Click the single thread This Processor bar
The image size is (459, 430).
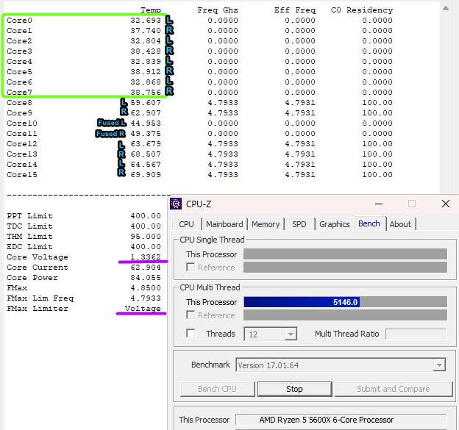tap(345, 254)
